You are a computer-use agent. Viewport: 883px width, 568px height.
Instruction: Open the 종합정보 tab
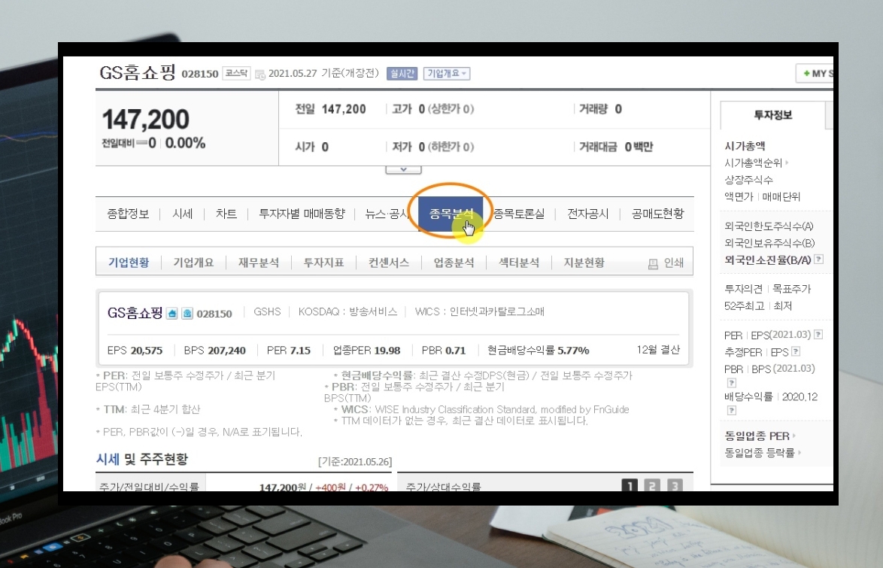coord(128,214)
